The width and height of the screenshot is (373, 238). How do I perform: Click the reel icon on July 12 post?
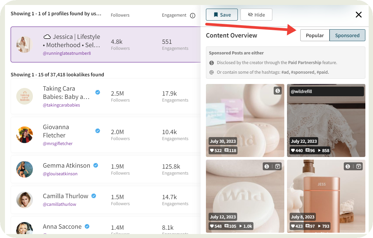[x=278, y=166]
